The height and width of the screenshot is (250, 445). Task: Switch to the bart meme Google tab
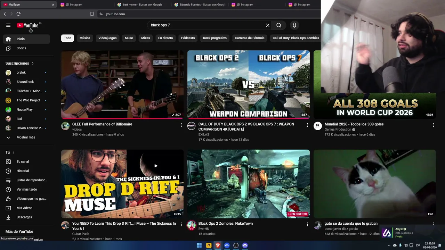click(x=142, y=5)
